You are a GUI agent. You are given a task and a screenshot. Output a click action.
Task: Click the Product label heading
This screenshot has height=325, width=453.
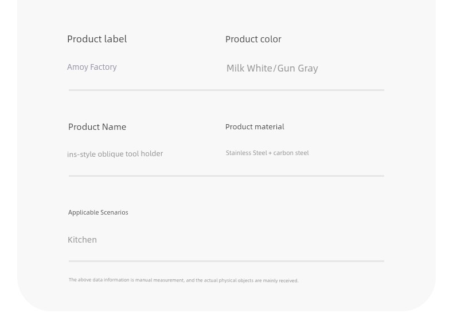pos(97,39)
